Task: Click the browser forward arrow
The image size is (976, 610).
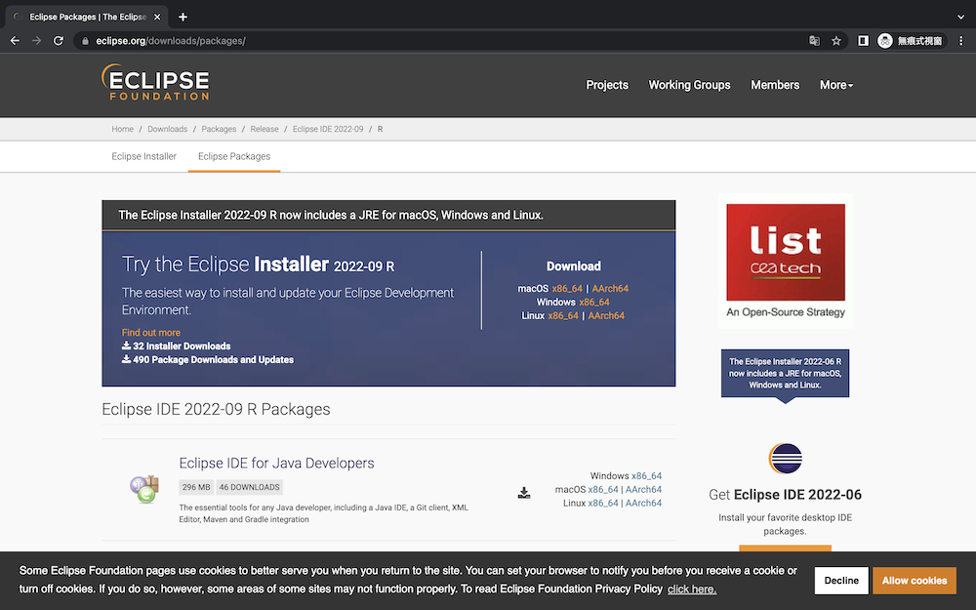Action: [37, 40]
